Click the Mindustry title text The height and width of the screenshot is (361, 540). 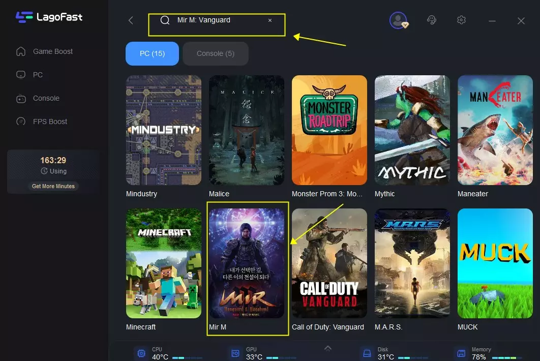tap(141, 194)
